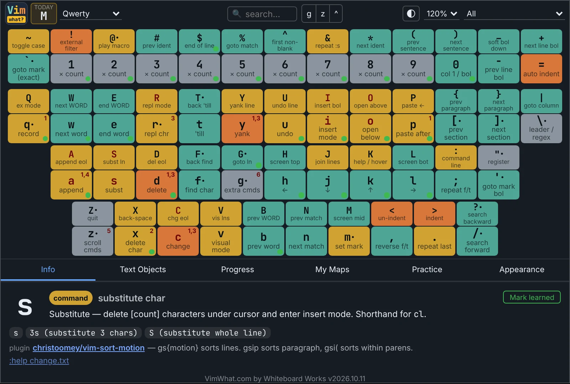Select the y yank key
The width and height of the screenshot is (570, 384).
click(242, 129)
